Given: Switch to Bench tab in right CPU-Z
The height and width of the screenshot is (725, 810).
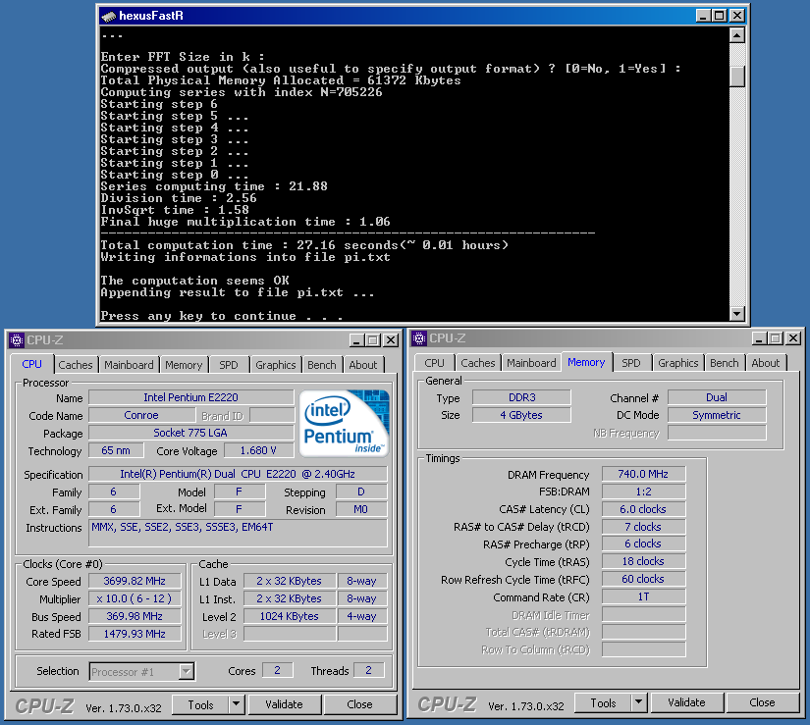Looking at the screenshot, I should coord(725,363).
